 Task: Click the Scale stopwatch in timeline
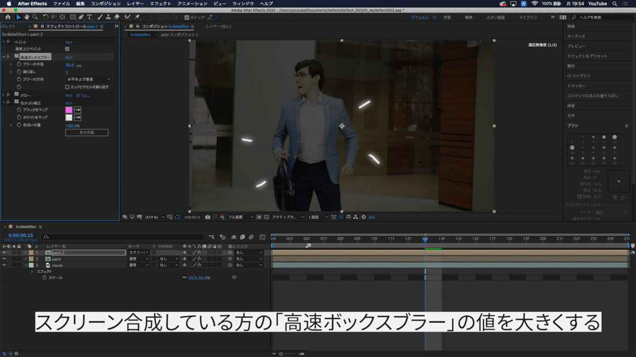tap(45, 278)
